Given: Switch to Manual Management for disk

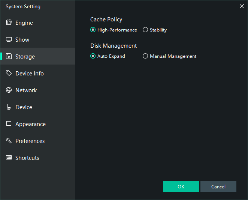Looking at the screenshot, I should coord(145,56).
